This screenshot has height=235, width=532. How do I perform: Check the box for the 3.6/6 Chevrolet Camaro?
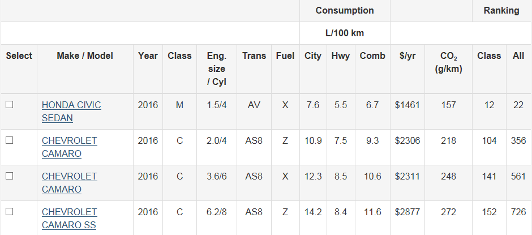10,177
